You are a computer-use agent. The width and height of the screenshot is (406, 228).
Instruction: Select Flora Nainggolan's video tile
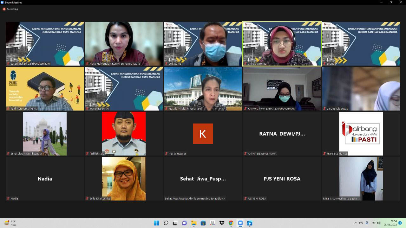[x=124, y=44]
